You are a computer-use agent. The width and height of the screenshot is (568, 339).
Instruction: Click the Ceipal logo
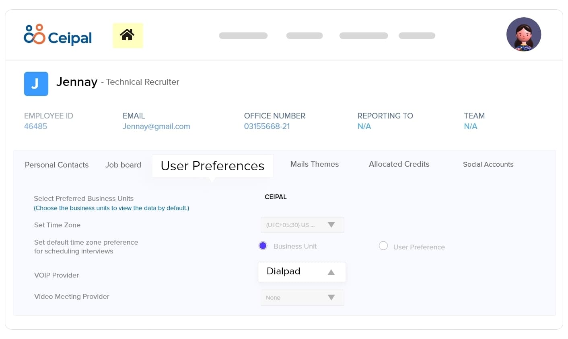click(58, 35)
